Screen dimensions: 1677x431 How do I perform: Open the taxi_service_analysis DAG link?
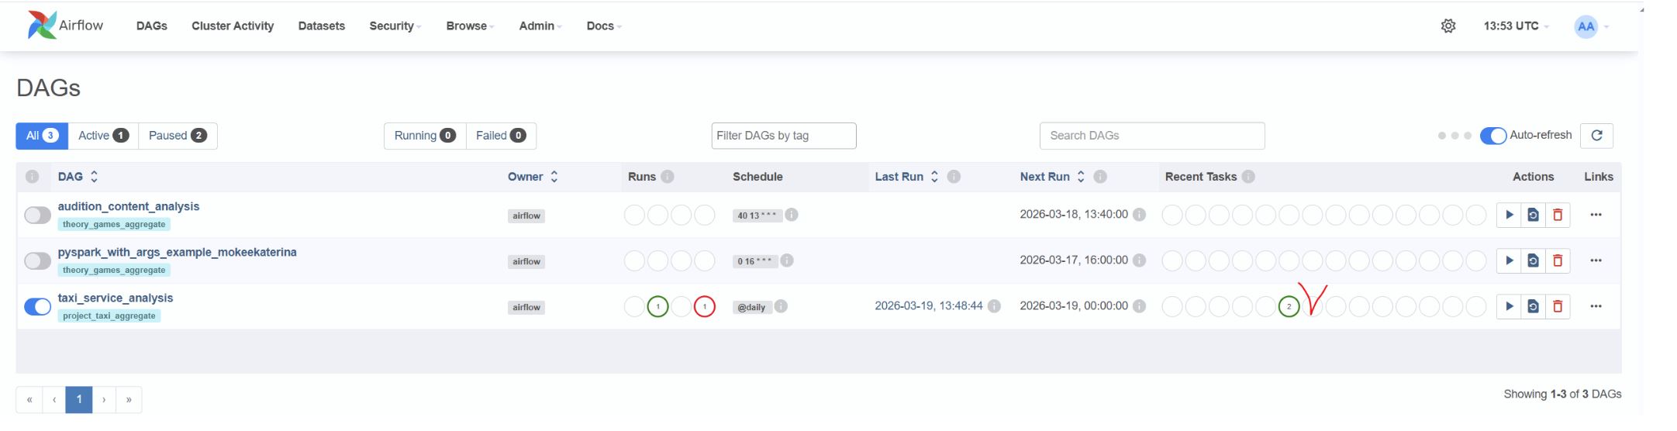(116, 298)
